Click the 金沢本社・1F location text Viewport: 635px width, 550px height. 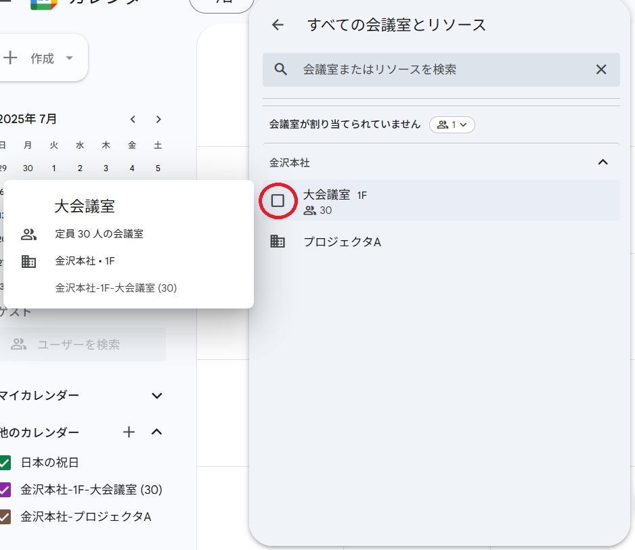tap(85, 261)
